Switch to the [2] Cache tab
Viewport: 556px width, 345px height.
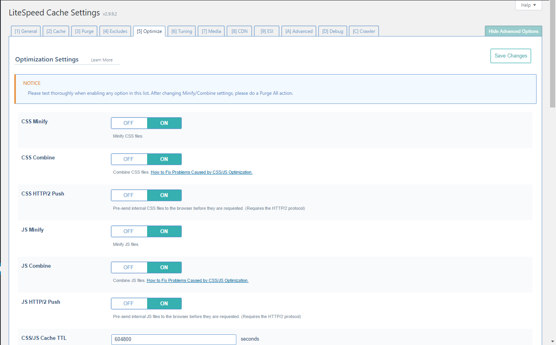56,31
